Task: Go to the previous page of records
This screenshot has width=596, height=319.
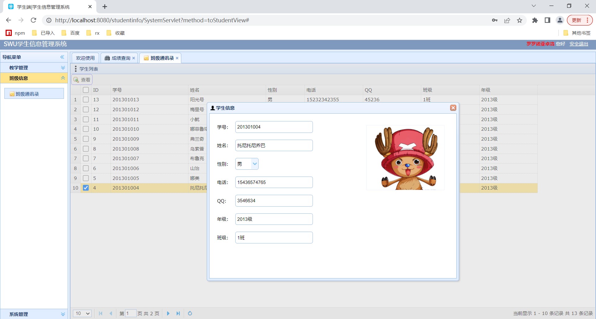Action: 111,313
